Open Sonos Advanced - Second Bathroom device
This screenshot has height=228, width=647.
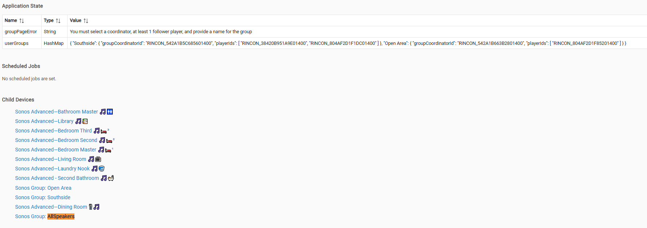click(x=57, y=178)
